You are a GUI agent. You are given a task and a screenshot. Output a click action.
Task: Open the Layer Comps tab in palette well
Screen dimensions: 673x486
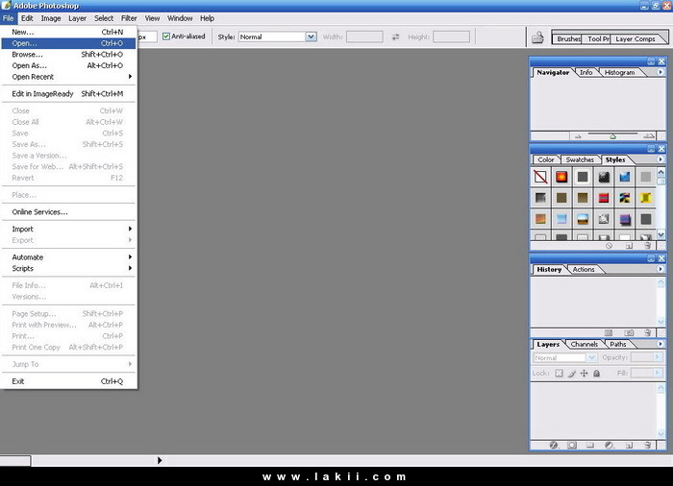tap(636, 39)
